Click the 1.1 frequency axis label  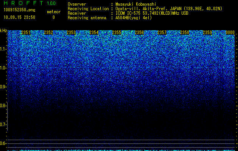[x=3, y=49]
